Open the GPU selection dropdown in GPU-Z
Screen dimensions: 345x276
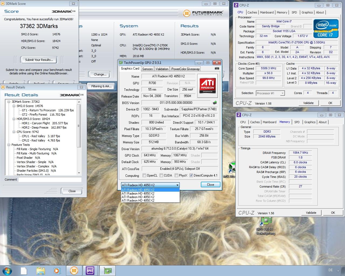pyautogui.click(x=150, y=185)
